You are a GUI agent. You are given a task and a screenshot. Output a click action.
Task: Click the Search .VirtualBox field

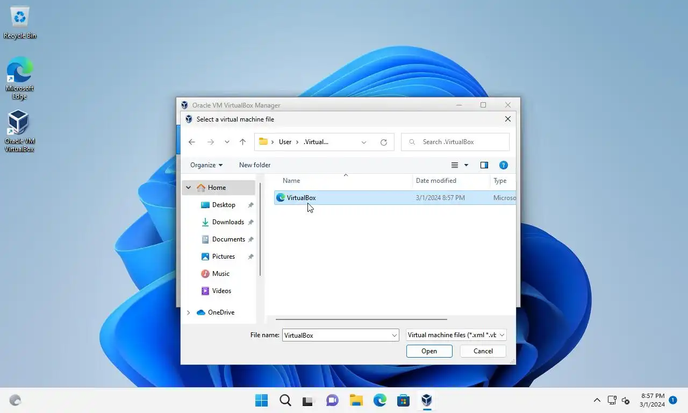tap(455, 142)
